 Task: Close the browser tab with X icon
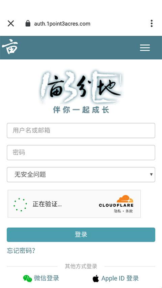point(11,24)
